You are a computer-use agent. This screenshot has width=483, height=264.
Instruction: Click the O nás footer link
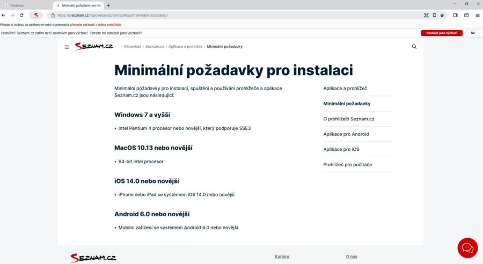click(352, 256)
